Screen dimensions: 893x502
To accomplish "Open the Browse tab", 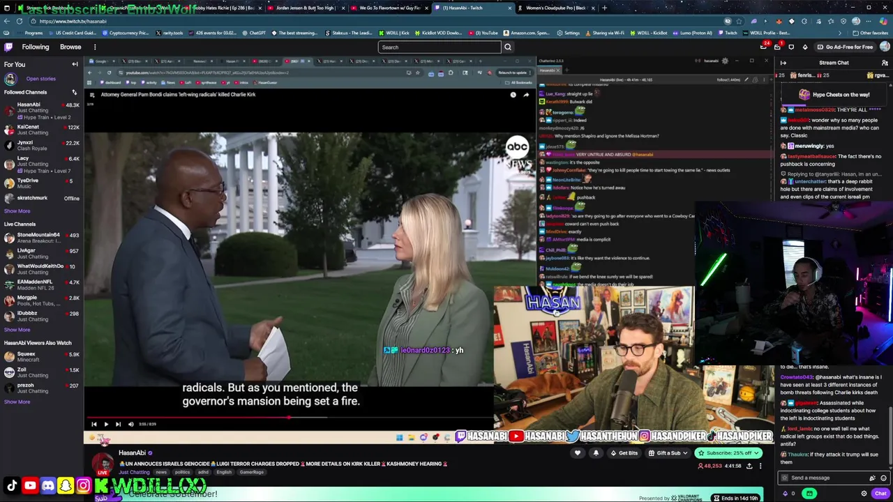I will tap(70, 47).
